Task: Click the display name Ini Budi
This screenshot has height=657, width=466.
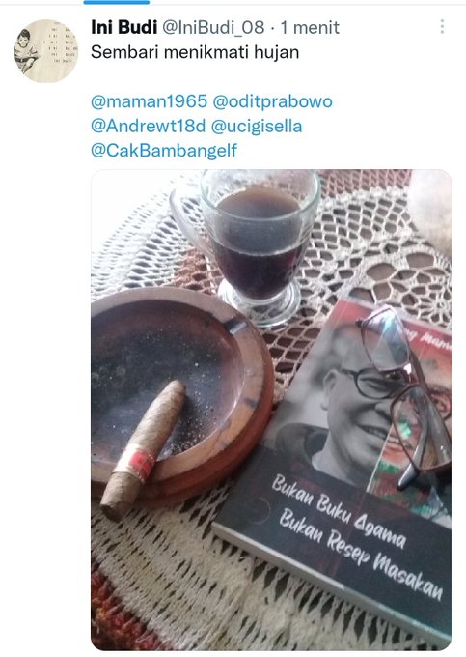Action: tap(123, 28)
